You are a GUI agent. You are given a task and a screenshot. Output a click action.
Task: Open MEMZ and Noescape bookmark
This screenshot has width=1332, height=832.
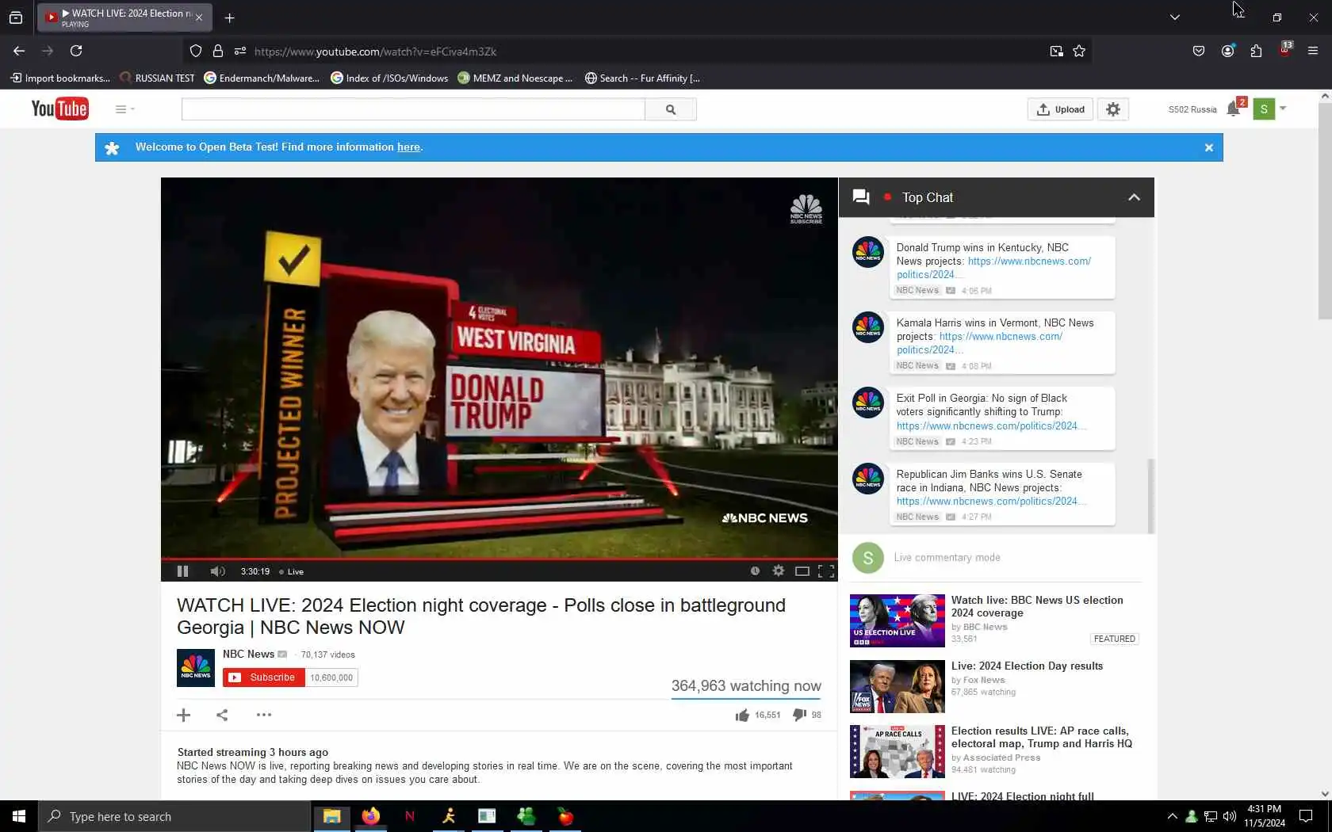[515, 78]
